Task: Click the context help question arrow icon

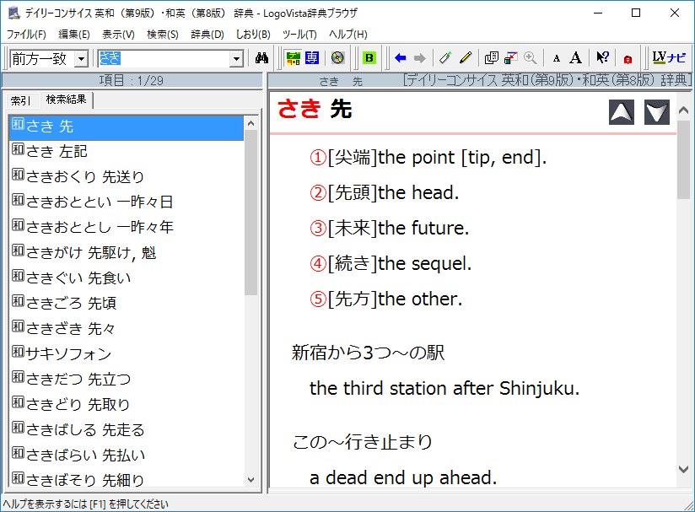Action: pyautogui.click(x=602, y=58)
